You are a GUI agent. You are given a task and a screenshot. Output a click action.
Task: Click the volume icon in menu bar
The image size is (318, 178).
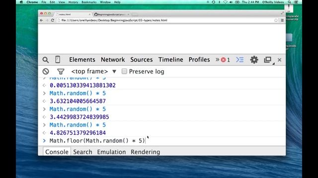tap(231, 2)
